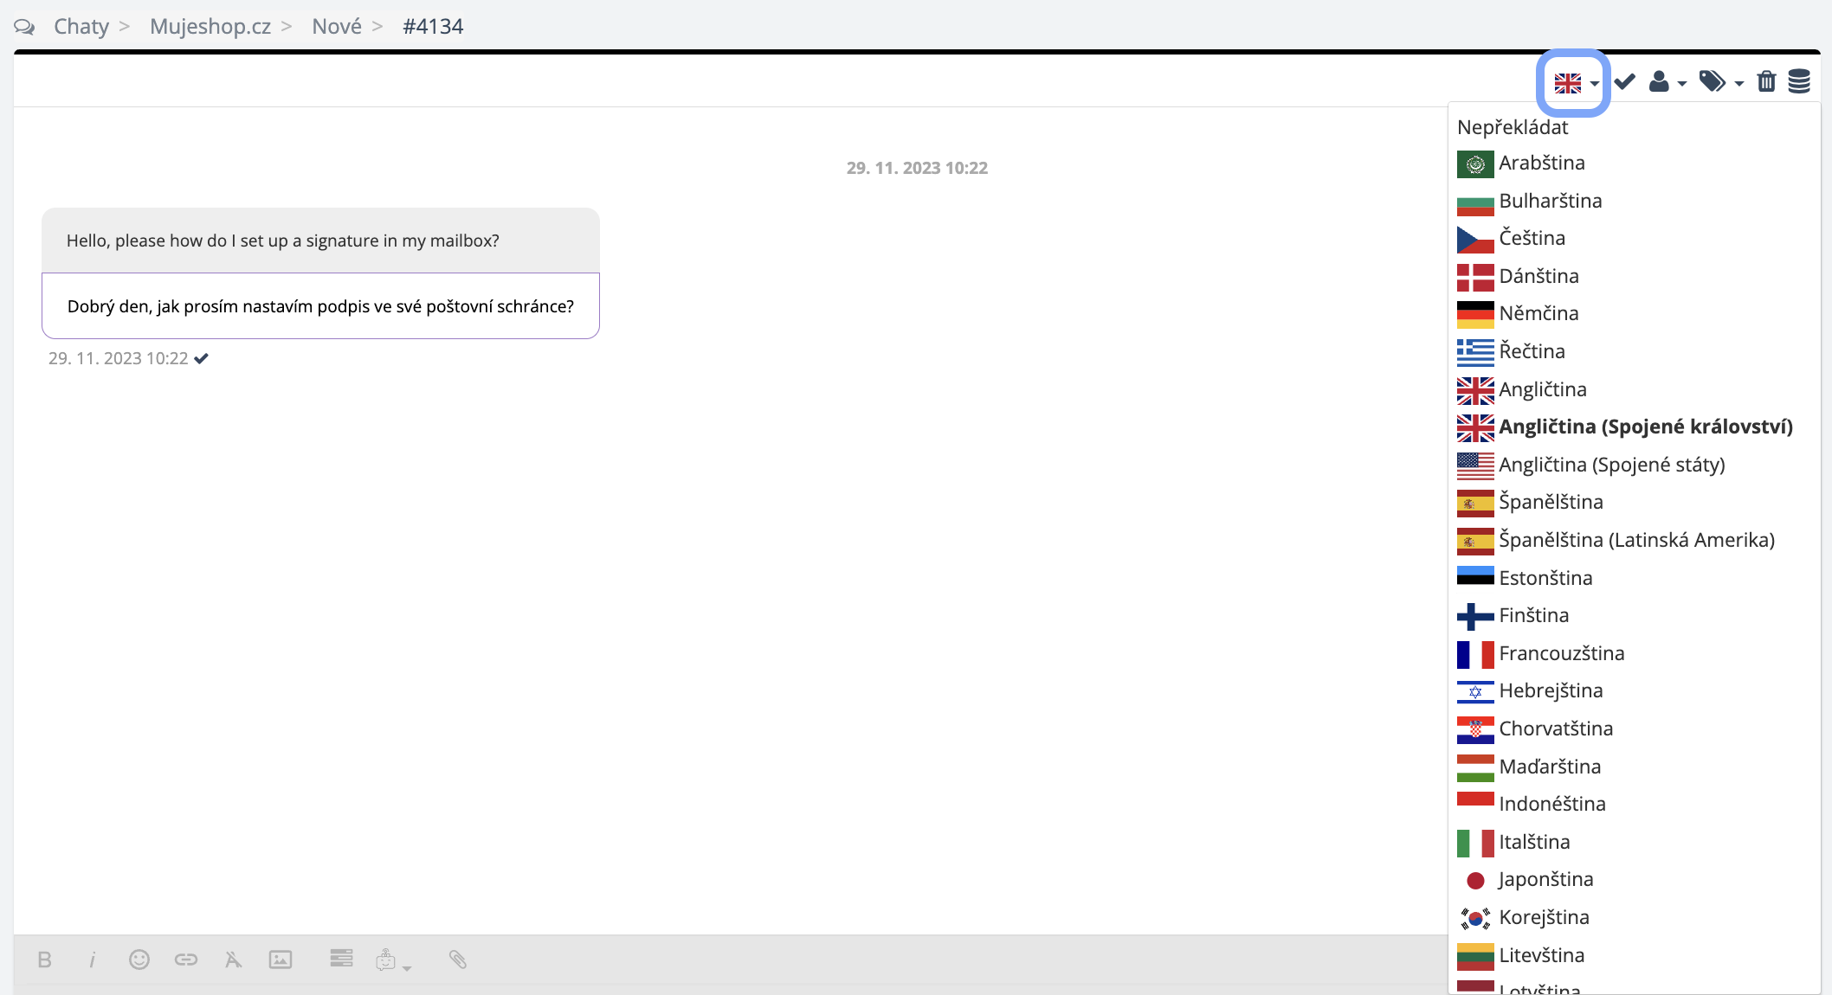The image size is (1832, 995).
Task: Choose Čeština from language list
Action: [x=1532, y=238]
